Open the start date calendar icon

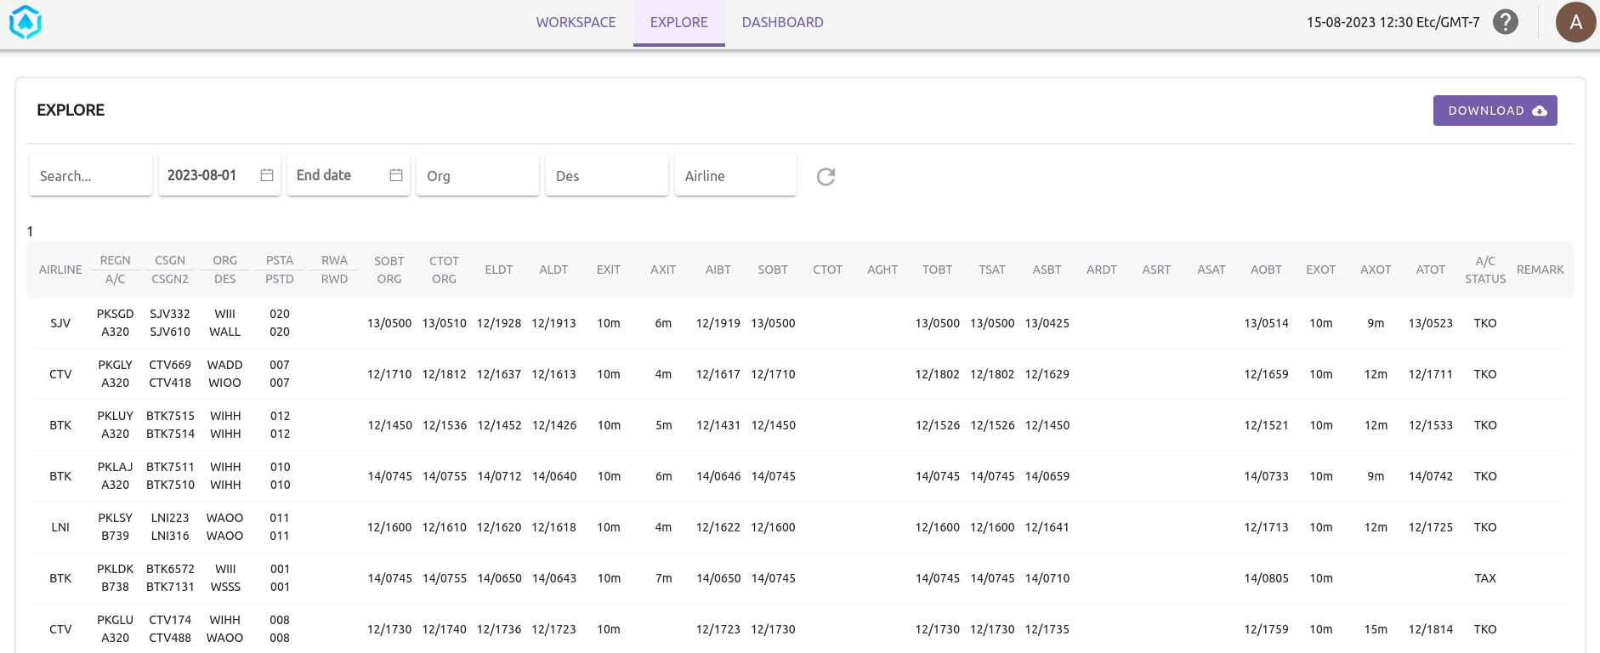pos(267,175)
